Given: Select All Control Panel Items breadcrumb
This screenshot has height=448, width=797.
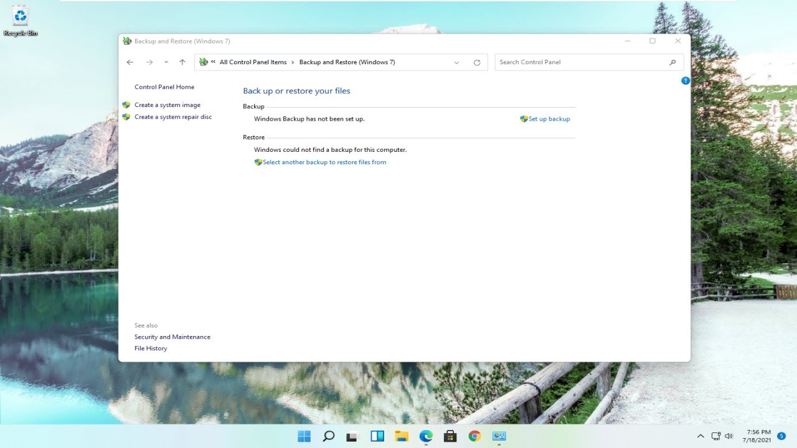Looking at the screenshot, I should coord(253,62).
